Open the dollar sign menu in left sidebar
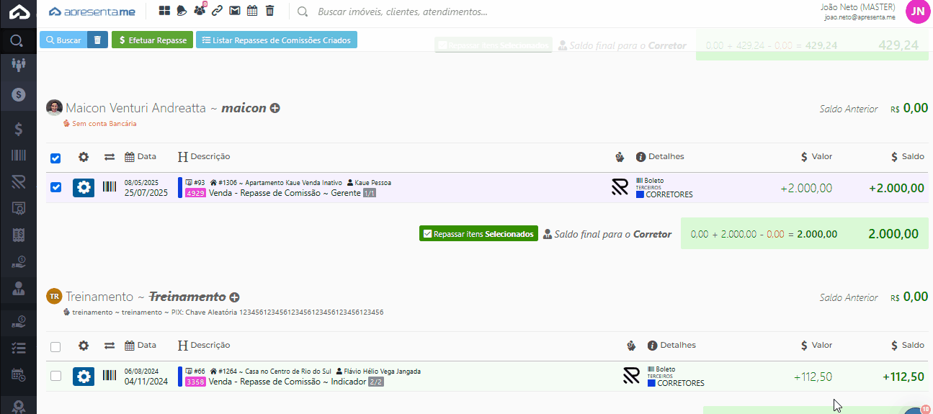This screenshot has height=414, width=933. click(x=19, y=130)
